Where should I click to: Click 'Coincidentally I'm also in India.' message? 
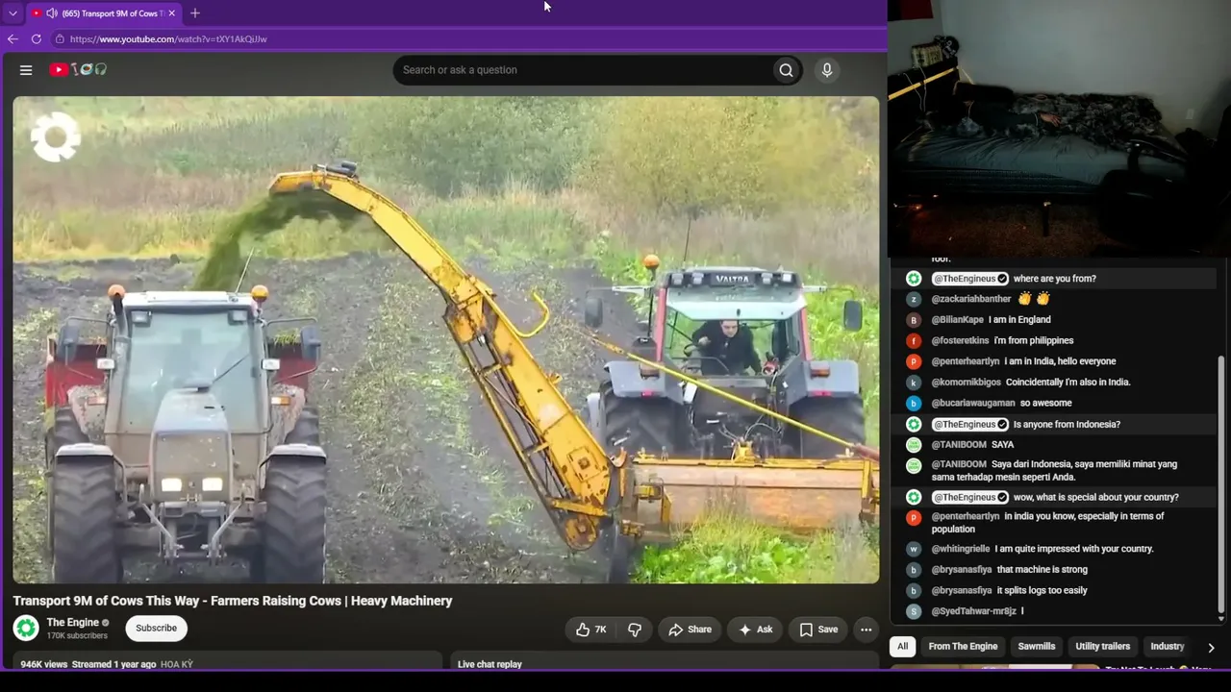[1068, 383]
